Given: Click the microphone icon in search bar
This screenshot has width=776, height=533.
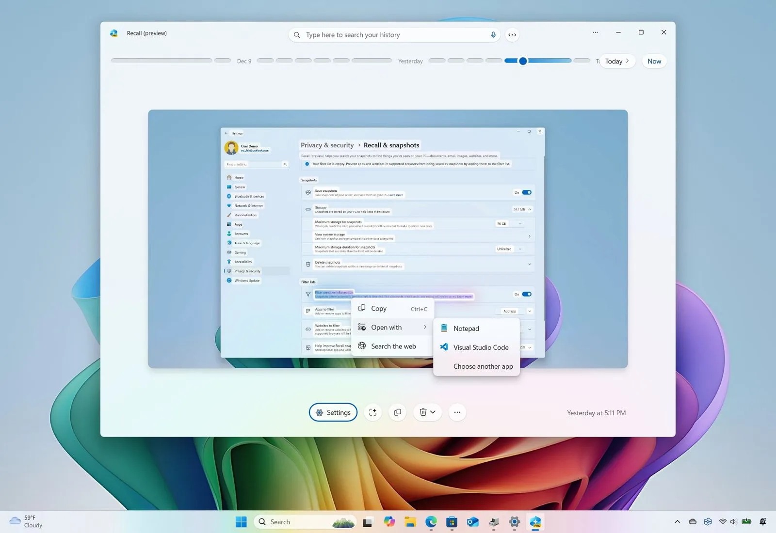Looking at the screenshot, I should [493, 35].
